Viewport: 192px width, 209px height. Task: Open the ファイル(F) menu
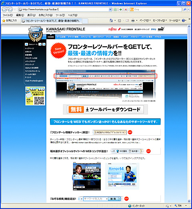[x=8, y=15]
